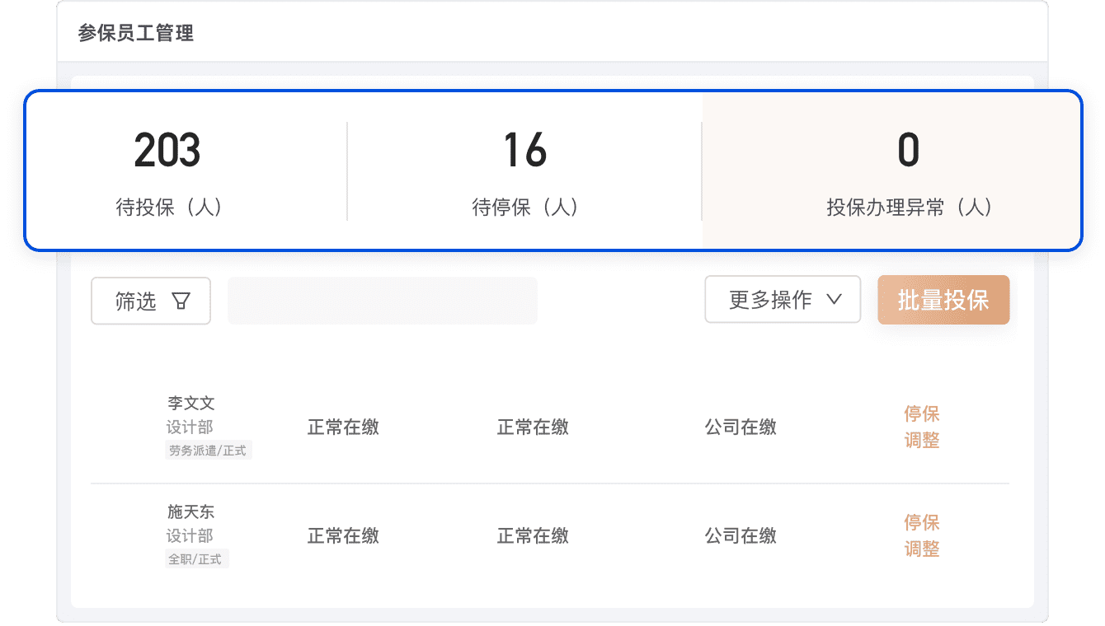Open 调整 for 施天东
1105x626 pixels.
click(x=921, y=549)
